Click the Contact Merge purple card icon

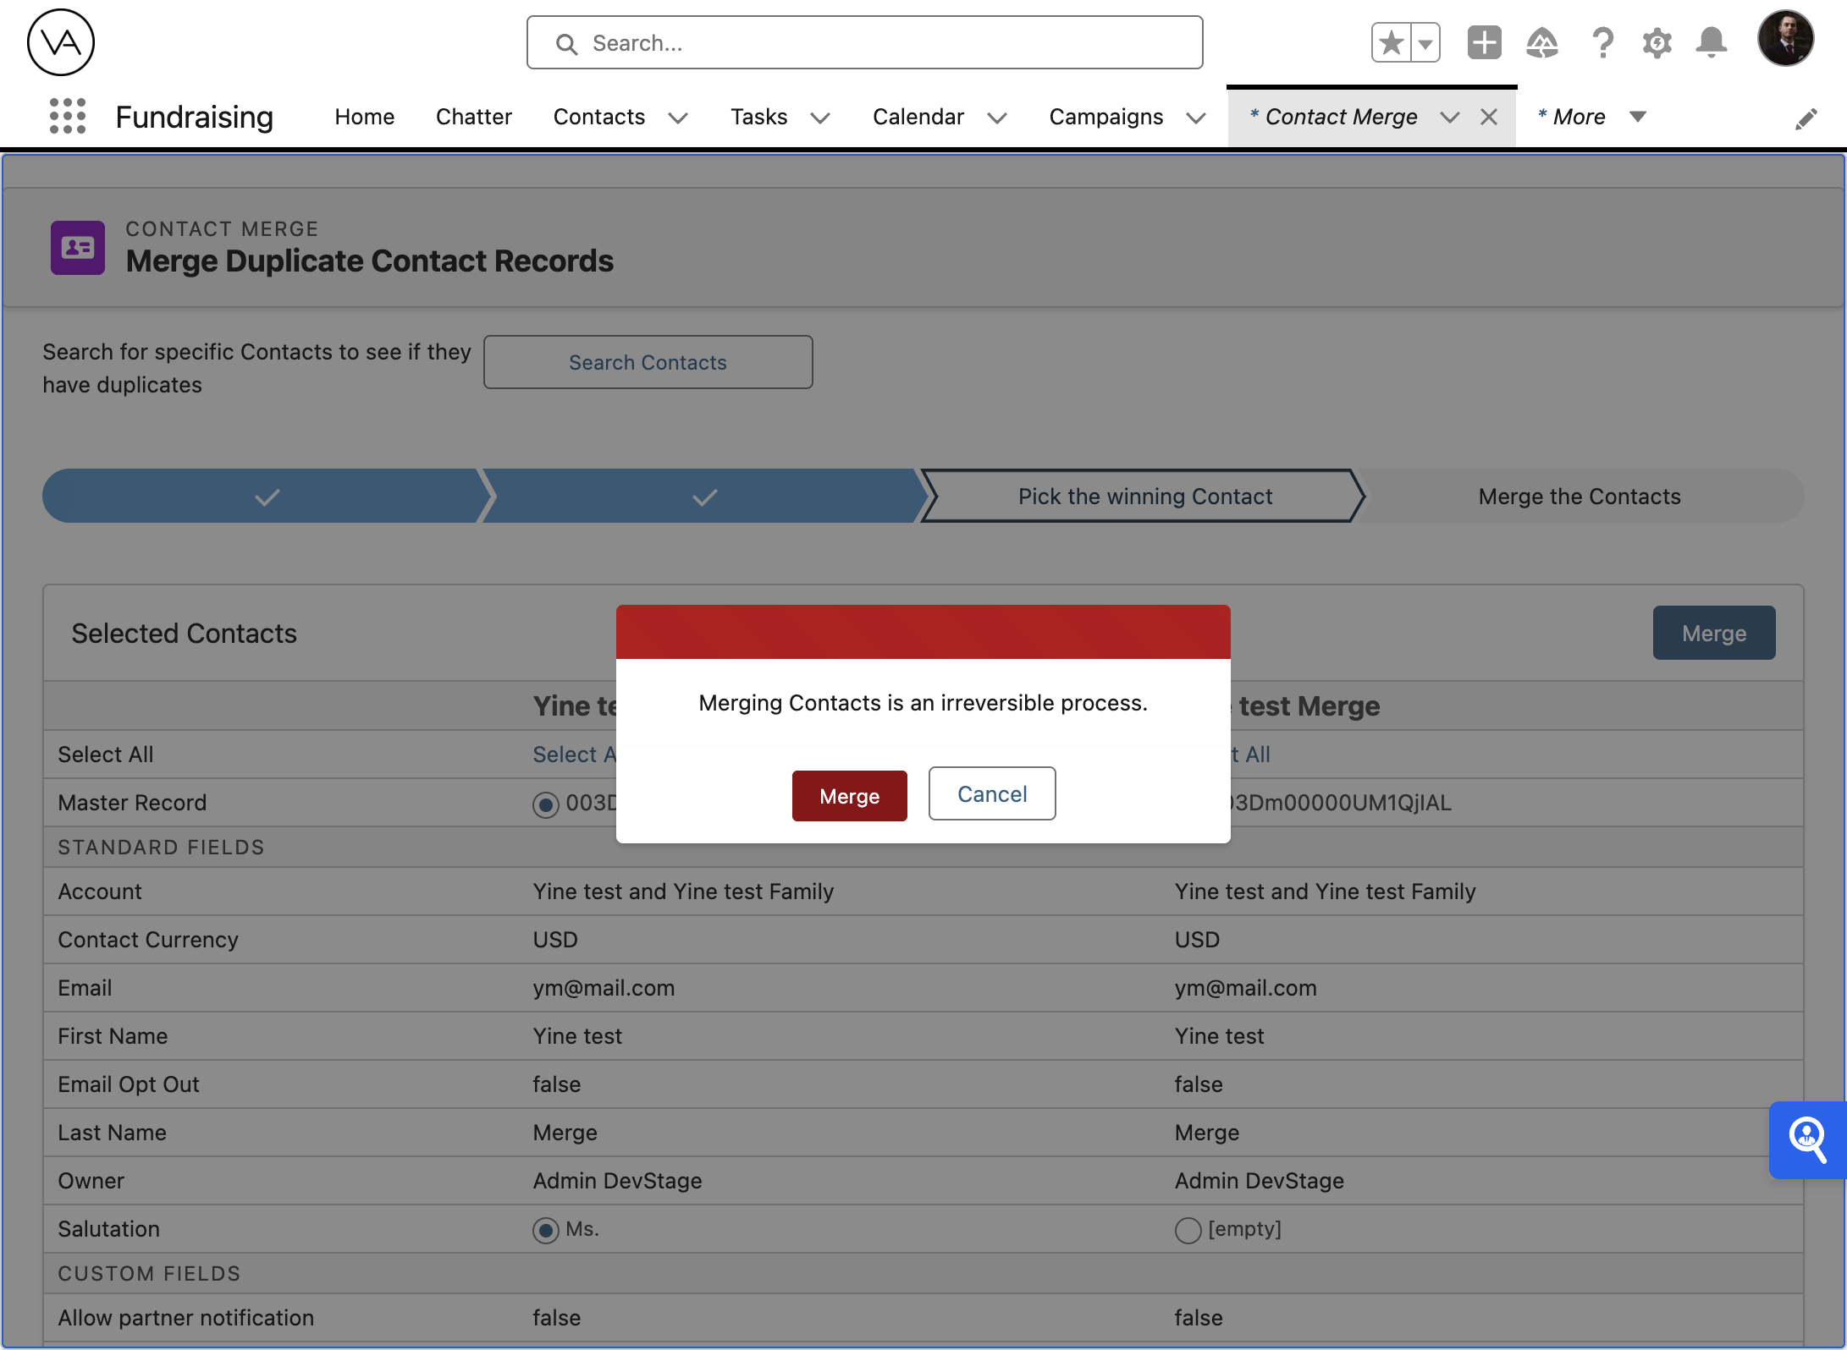tap(78, 248)
